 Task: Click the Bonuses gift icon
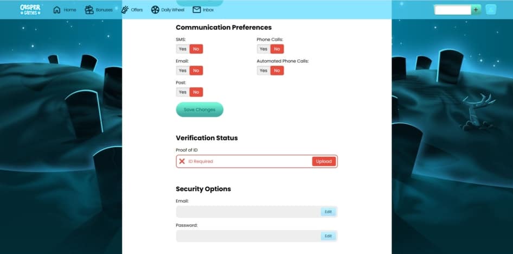89,10
